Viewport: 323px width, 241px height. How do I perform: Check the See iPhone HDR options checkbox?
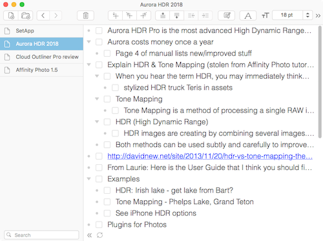pyautogui.click(x=107, y=213)
